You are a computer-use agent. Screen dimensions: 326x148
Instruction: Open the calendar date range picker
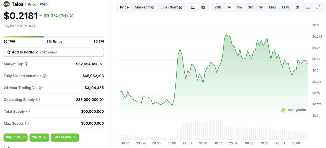click(x=297, y=7)
